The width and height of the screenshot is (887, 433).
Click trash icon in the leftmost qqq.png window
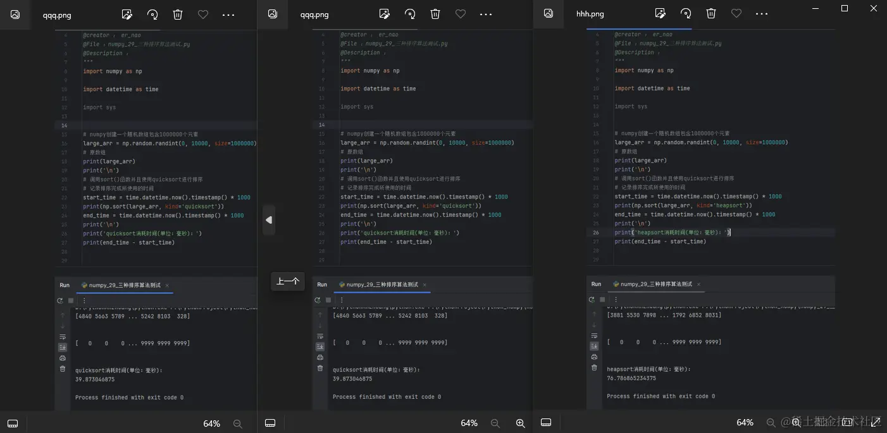click(x=178, y=14)
